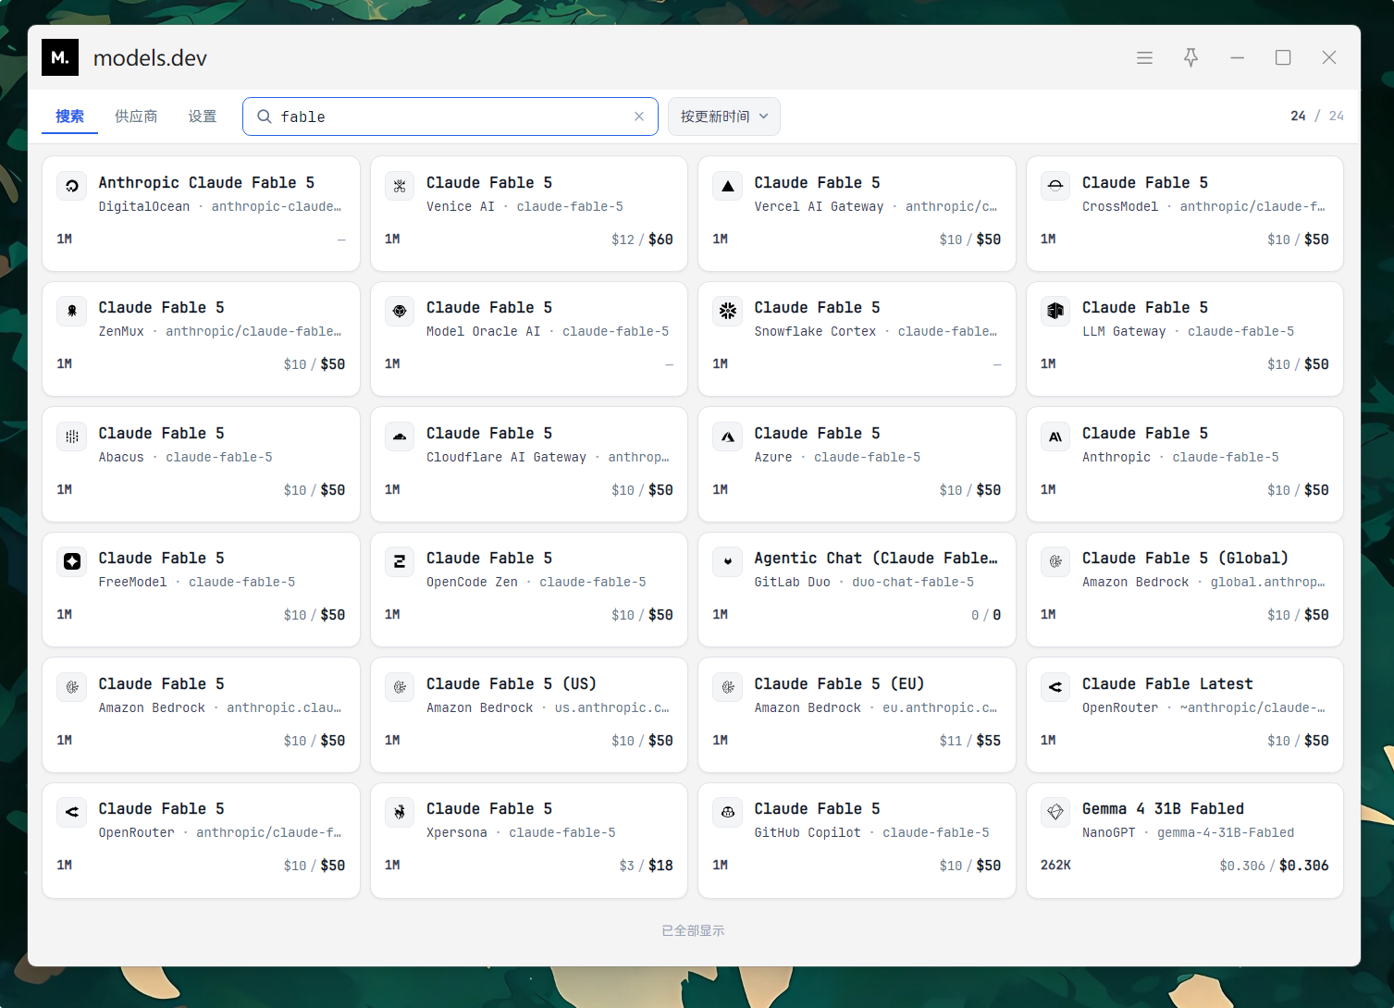Click the gemma-4-31B-Fabled model ID
This screenshot has height=1008, width=1394.
click(1226, 832)
